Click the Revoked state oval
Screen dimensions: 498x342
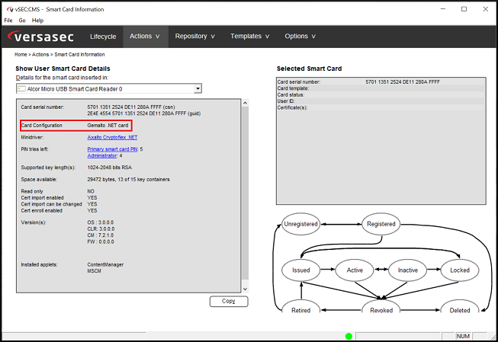click(x=381, y=309)
